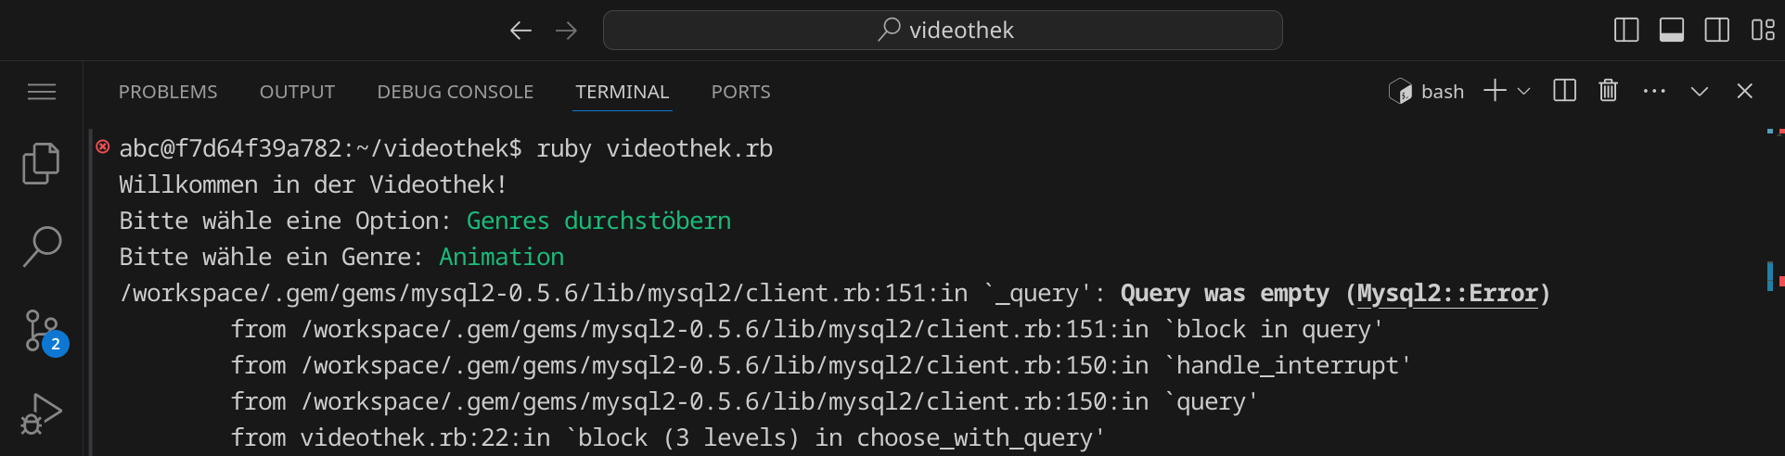The height and width of the screenshot is (456, 1785).
Task: Toggle the primary side bar layout
Action: click(x=1626, y=30)
